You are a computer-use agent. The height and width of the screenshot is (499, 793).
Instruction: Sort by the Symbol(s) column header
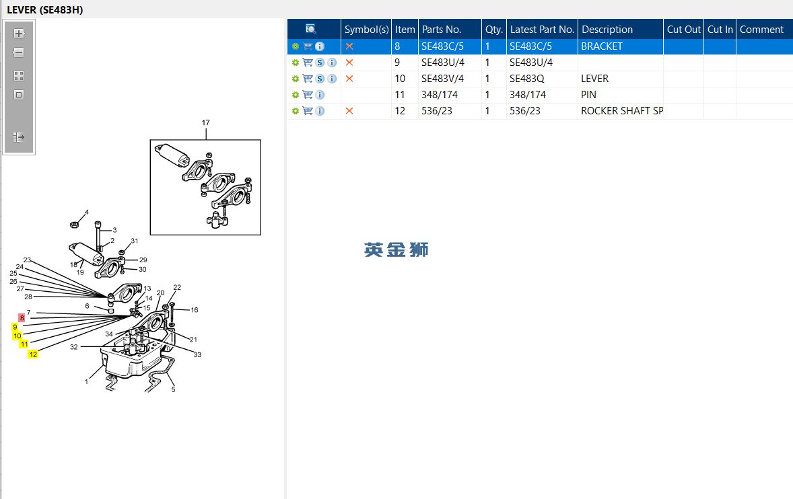366,30
